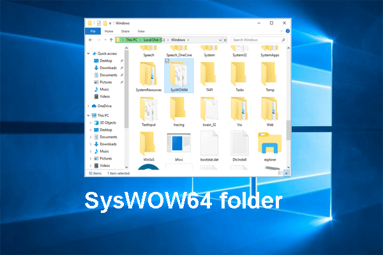Open Downloads in Quick access
The image size is (383, 255).
point(108,68)
